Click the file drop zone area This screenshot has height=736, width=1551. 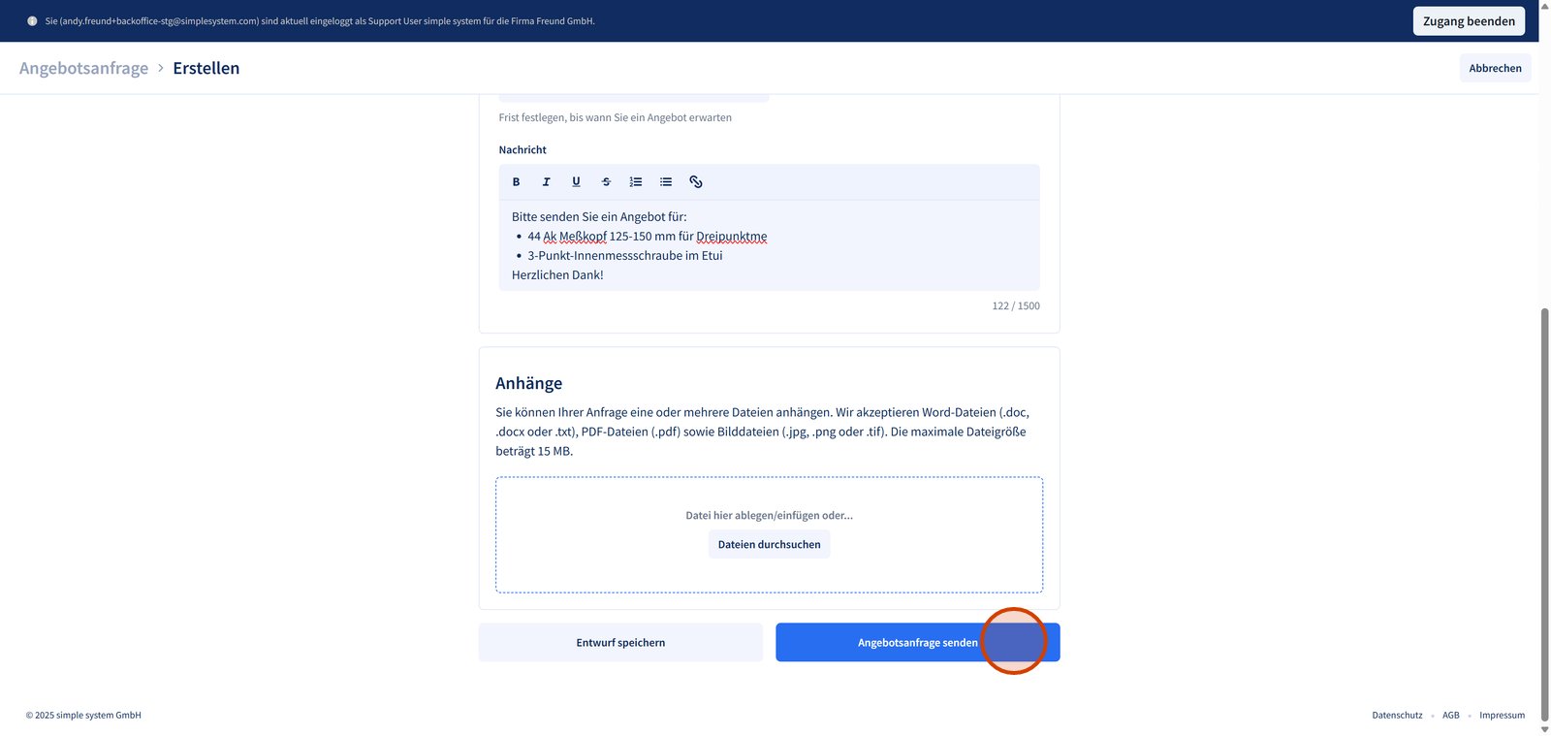tap(769, 534)
